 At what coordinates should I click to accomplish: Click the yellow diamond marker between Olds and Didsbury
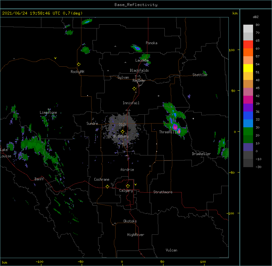point(122,132)
